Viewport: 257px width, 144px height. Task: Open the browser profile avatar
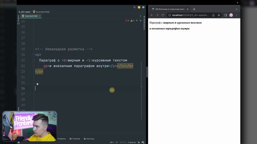pos(231,15)
